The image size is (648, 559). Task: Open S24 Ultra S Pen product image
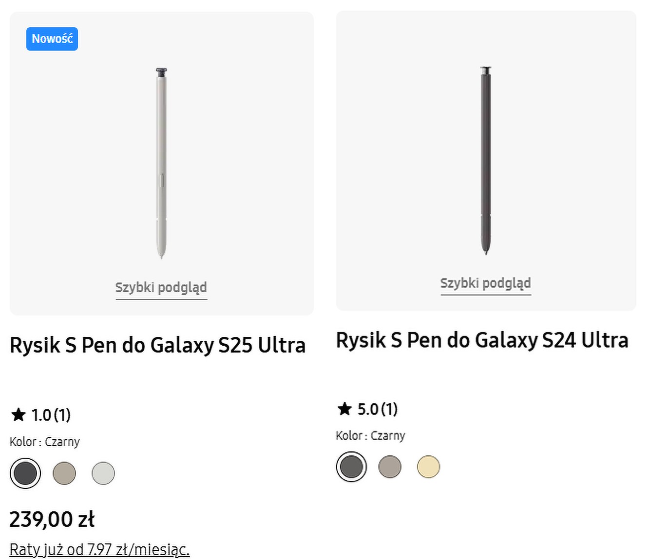point(485,161)
